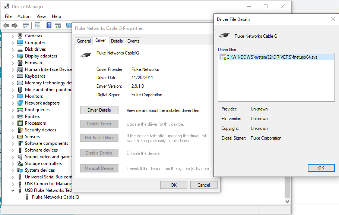
Task: Click the Sensors category icon
Action: point(20,137)
